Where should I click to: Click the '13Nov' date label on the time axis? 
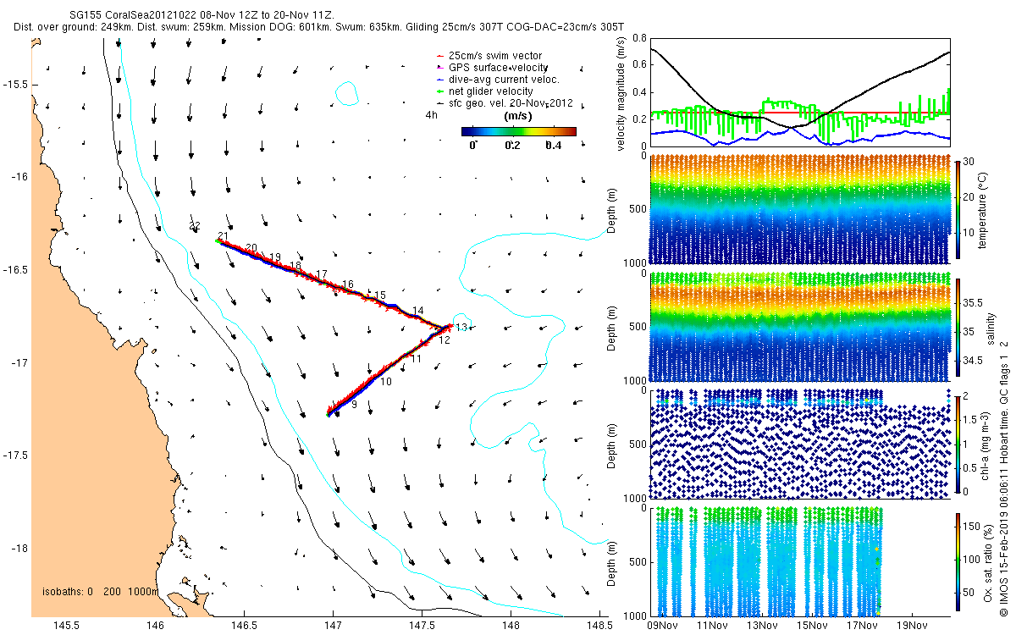point(763,626)
